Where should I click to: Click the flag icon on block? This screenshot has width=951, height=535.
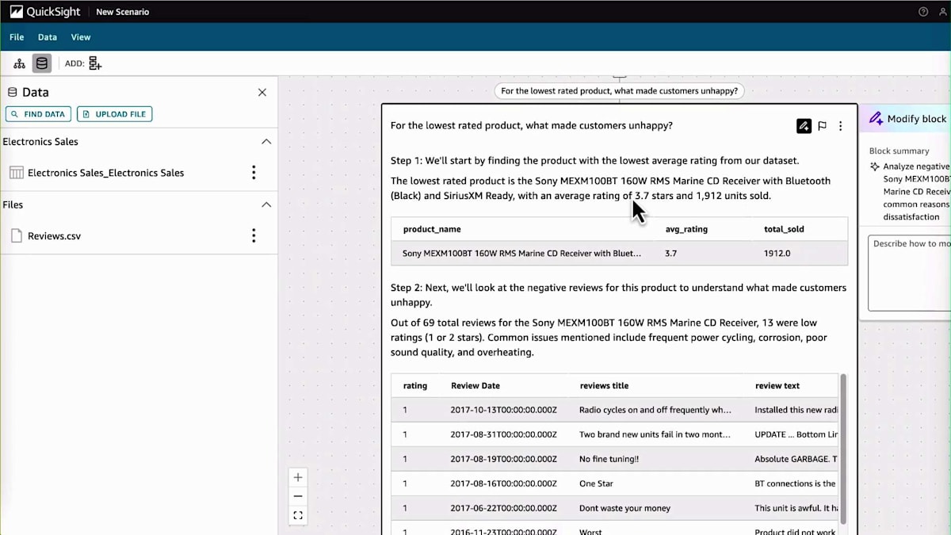point(823,126)
